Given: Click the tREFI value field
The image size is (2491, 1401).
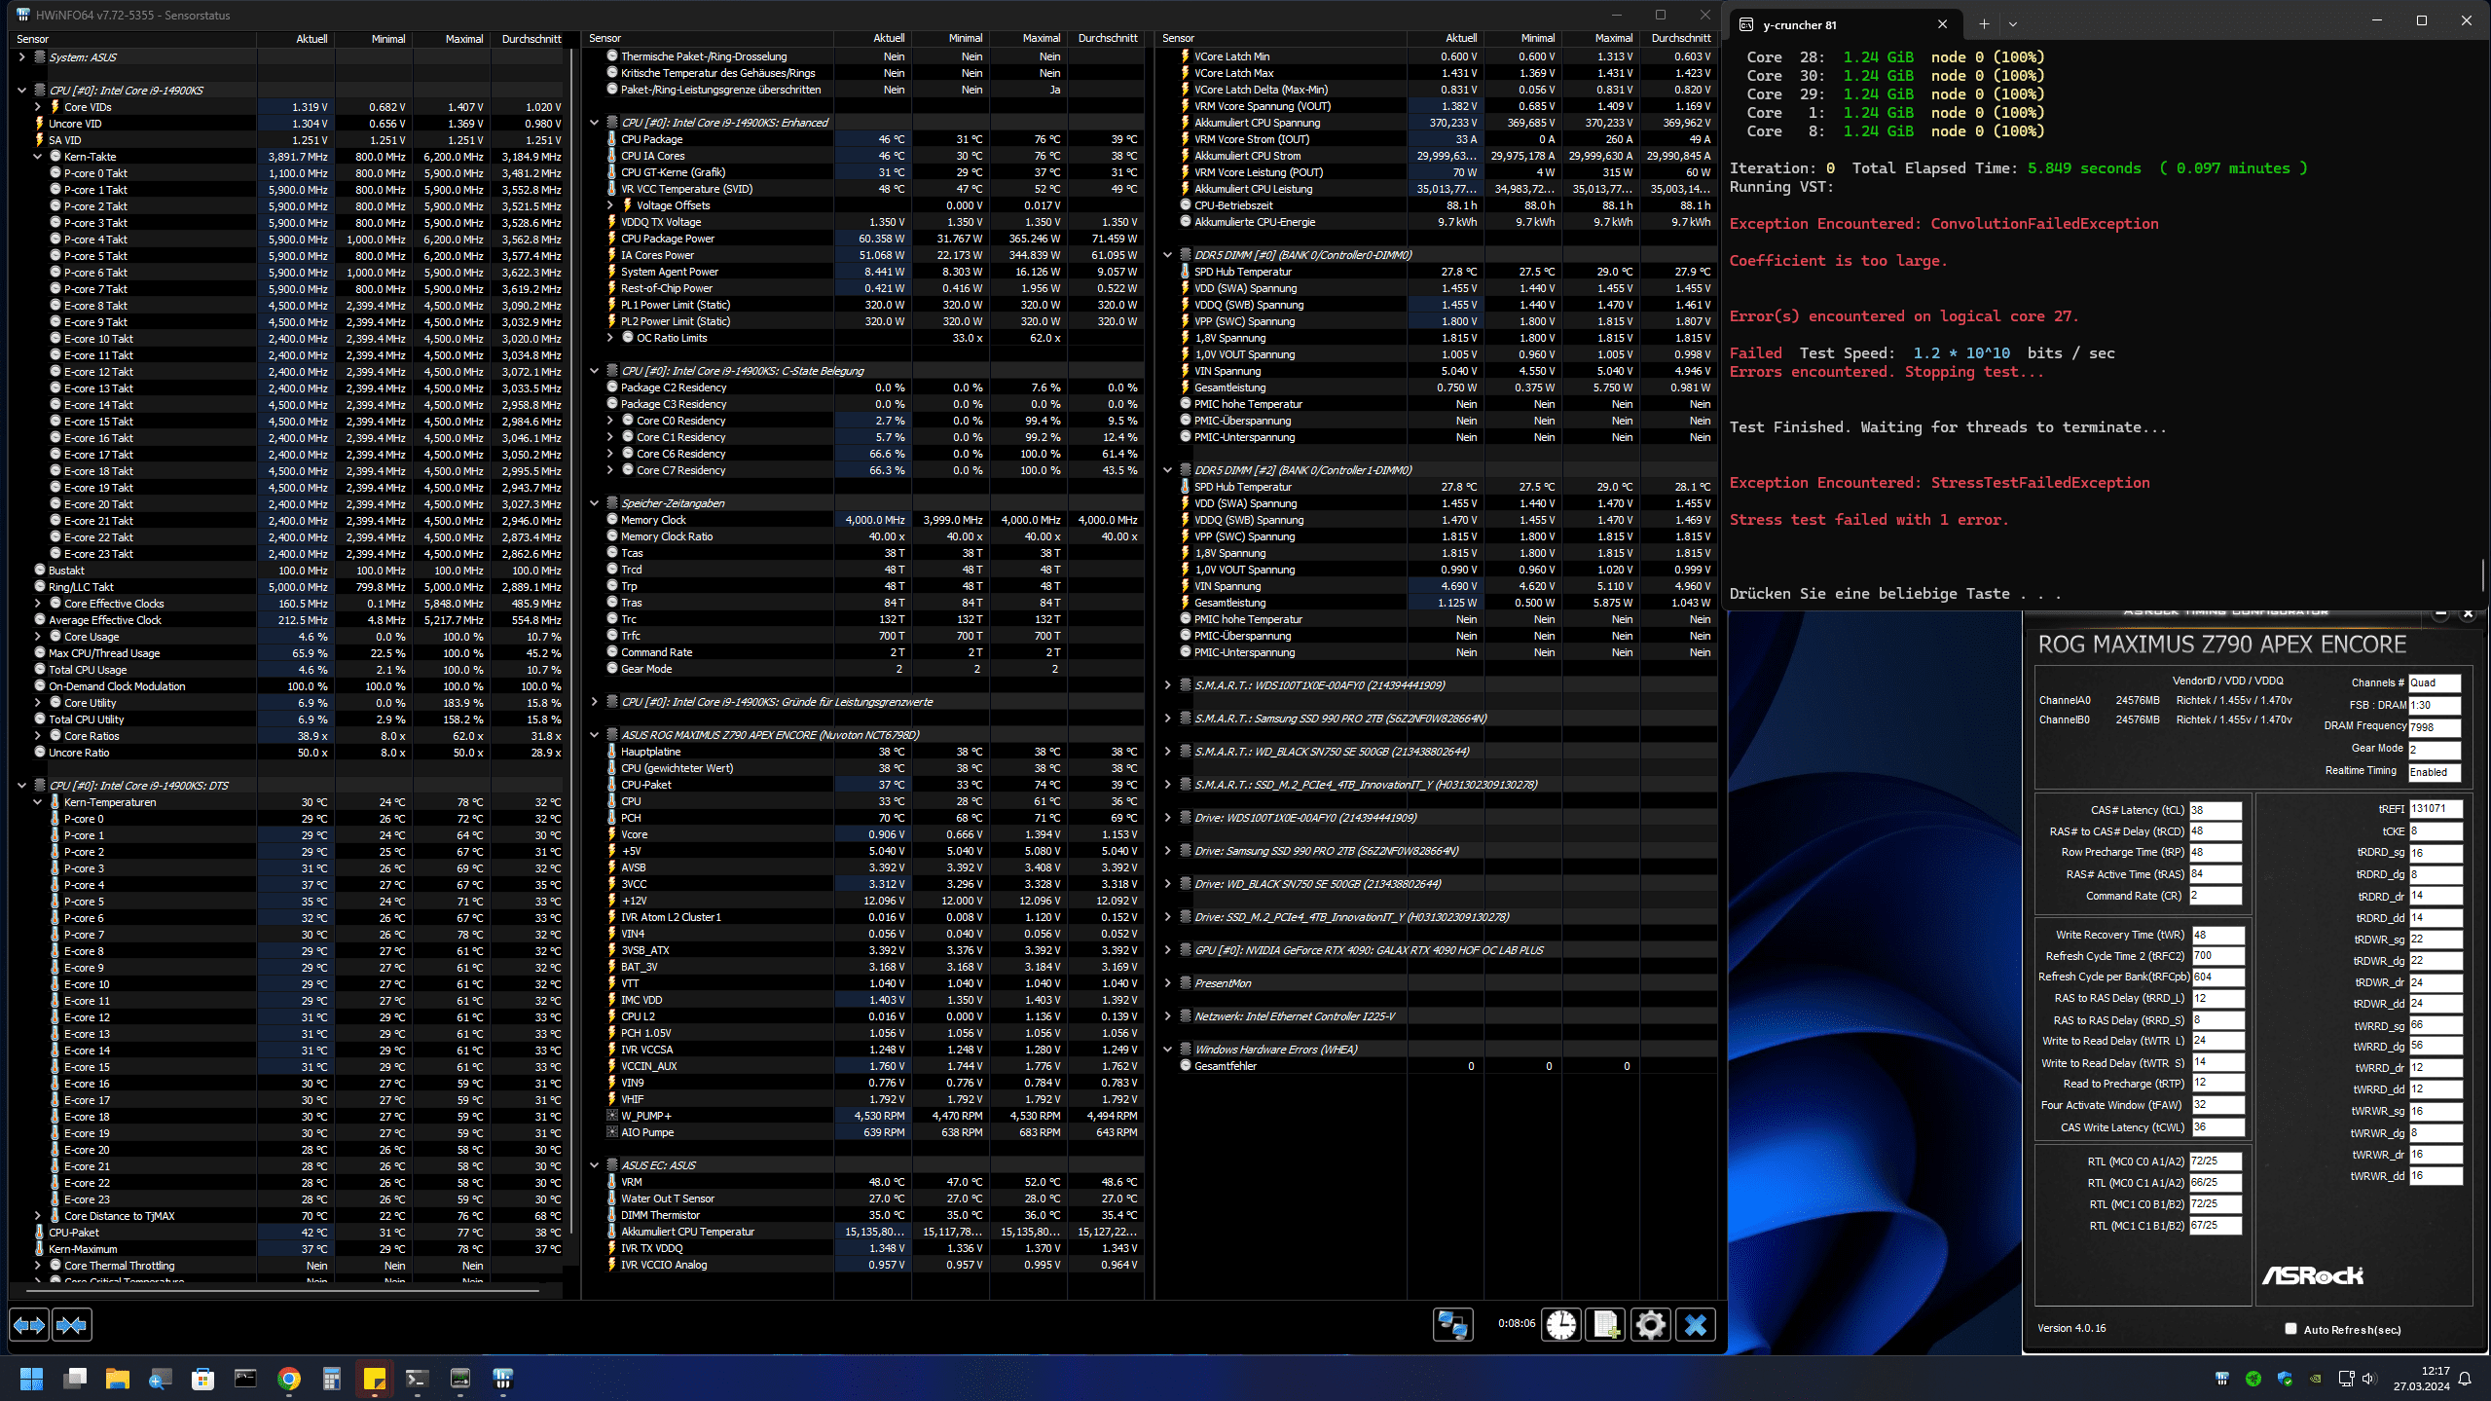Looking at the screenshot, I should [x=2435, y=809].
